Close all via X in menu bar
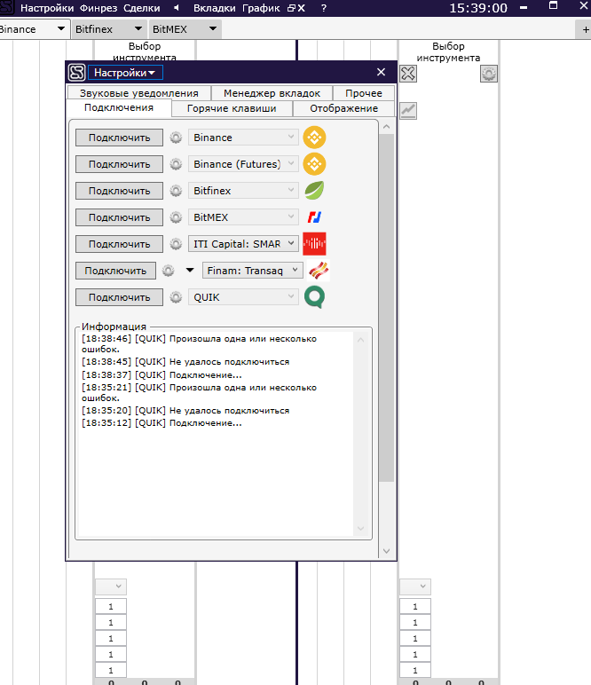Image resolution: width=591 pixels, height=685 pixels. coord(302,8)
